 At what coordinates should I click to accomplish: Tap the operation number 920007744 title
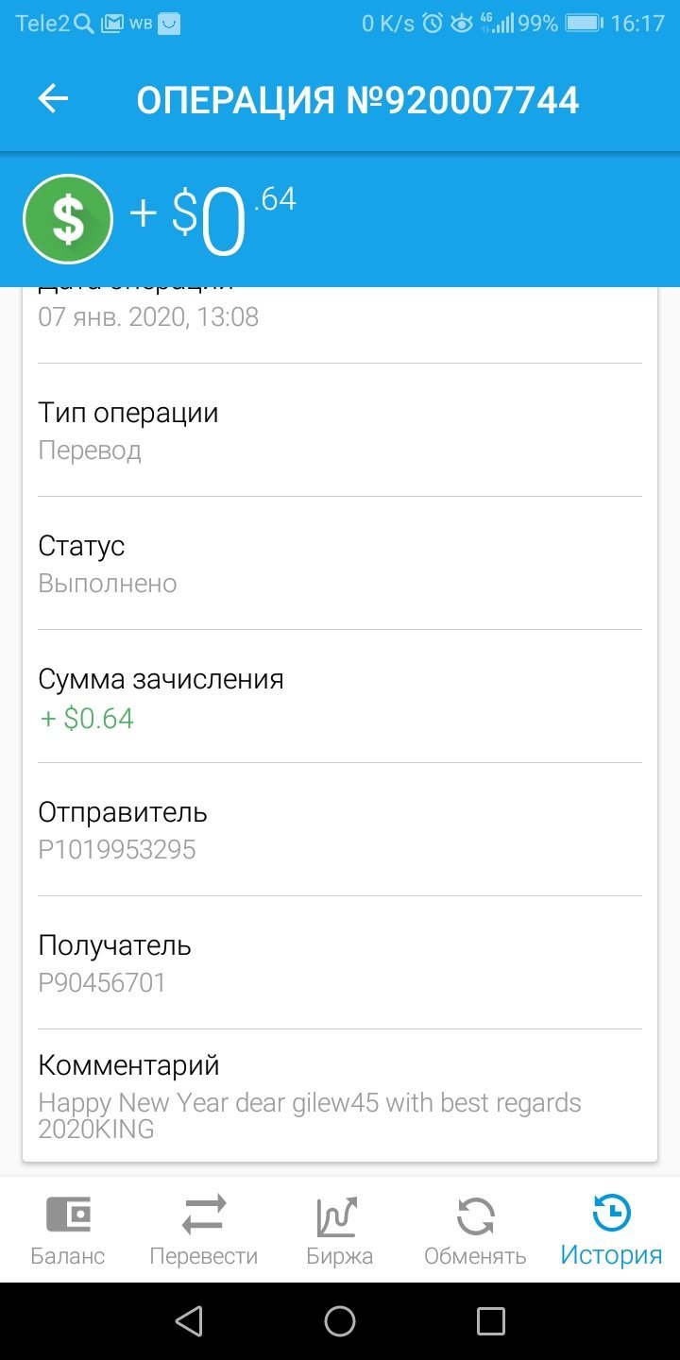pyautogui.click(x=358, y=100)
